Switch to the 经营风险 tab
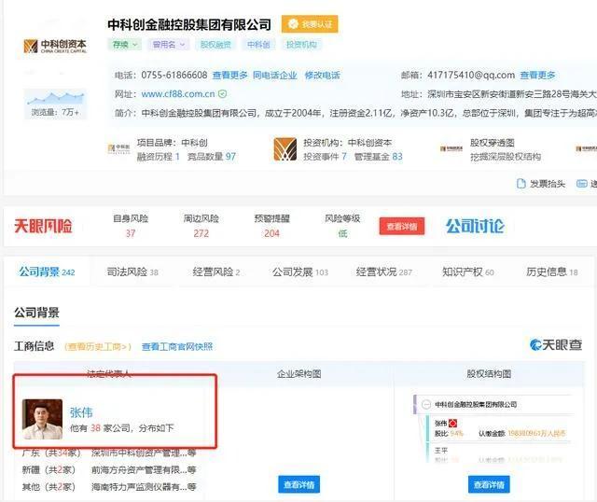Viewport: 597px width, 502px height. tap(215, 272)
